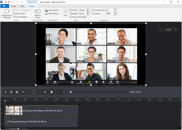The width and height of the screenshot is (182, 130).
Task: Click the Copy icon in playback toolbar
Action: click(x=11, y=92)
